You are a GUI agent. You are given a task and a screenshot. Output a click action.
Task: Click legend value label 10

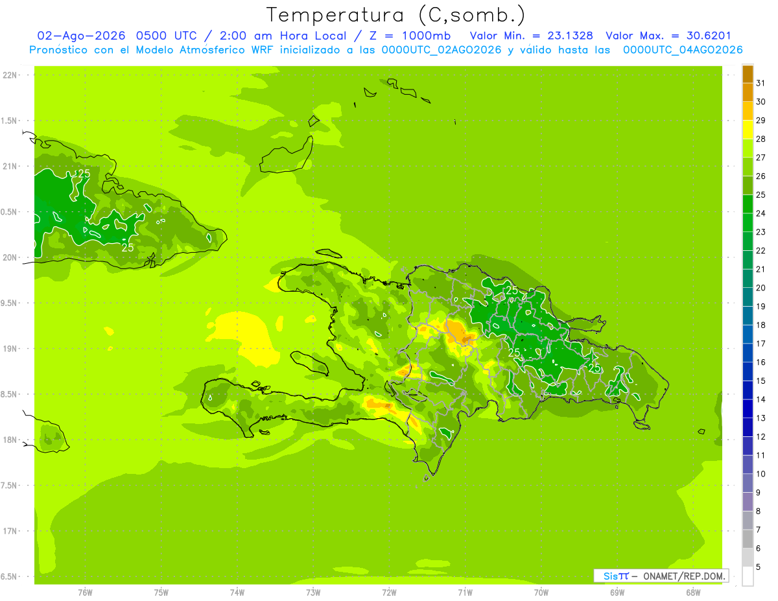pos(760,473)
